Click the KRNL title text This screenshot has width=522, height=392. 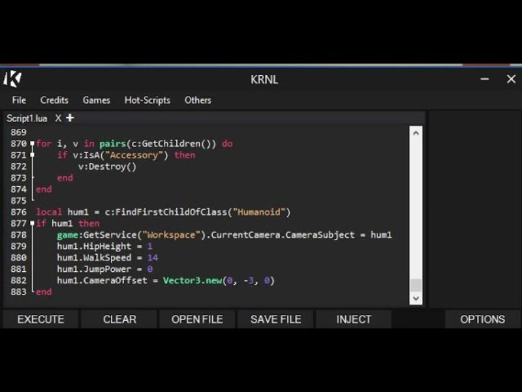[264, 80]
